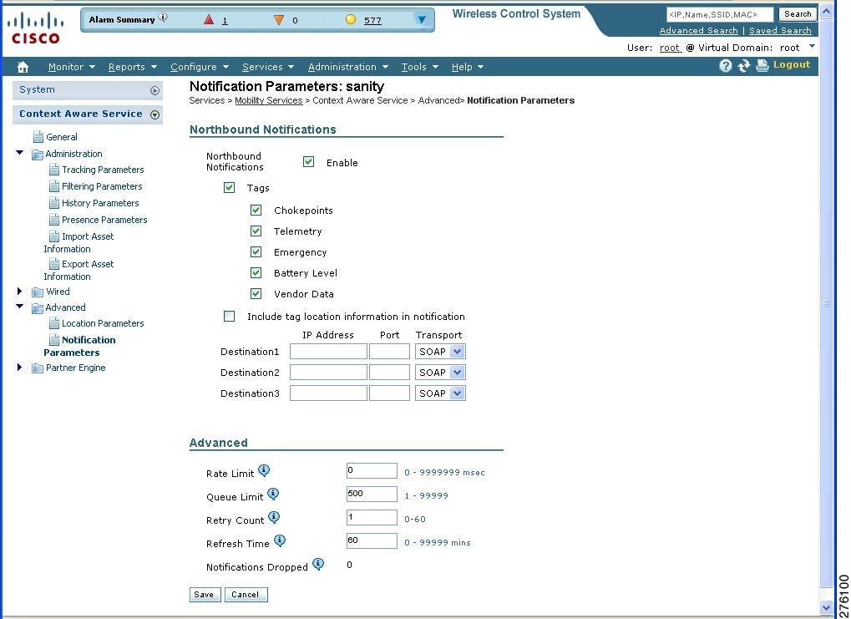The height and width of the screenshot is (619, 851).
Task: Focus the Rate Limit input field
Action: pos(372,471)
